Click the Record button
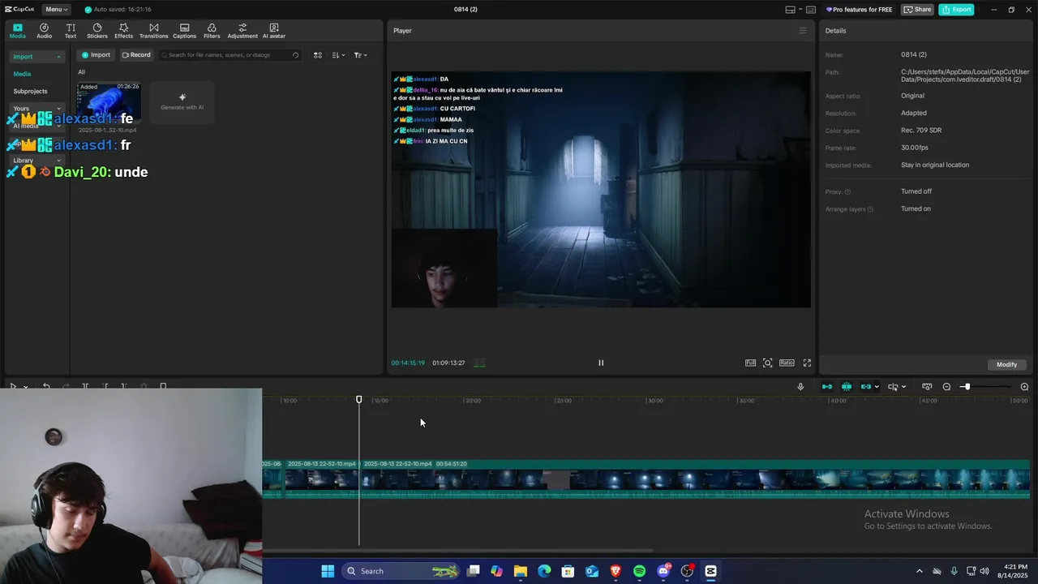The height and width of the screenshot is (584, 1038). click(136, 55)
